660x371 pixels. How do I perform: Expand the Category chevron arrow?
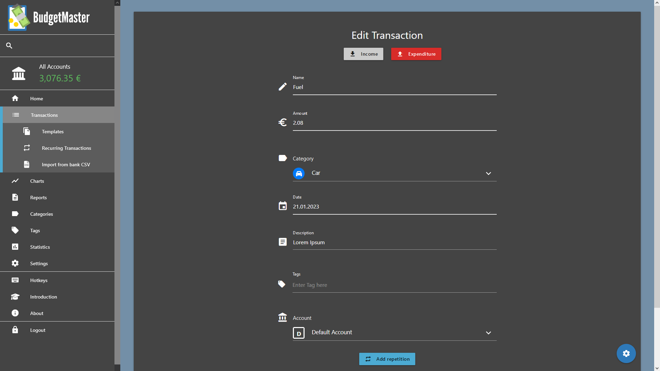(488, 173)
